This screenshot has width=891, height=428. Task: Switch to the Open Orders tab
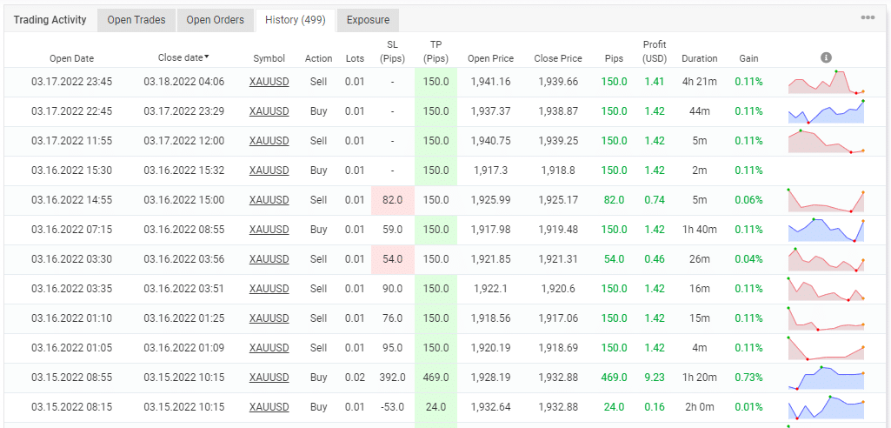(216, 20)
